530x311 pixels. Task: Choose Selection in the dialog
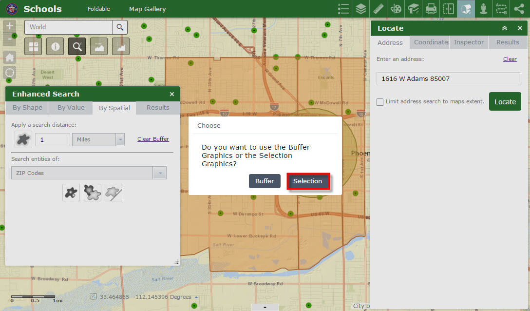307,181
